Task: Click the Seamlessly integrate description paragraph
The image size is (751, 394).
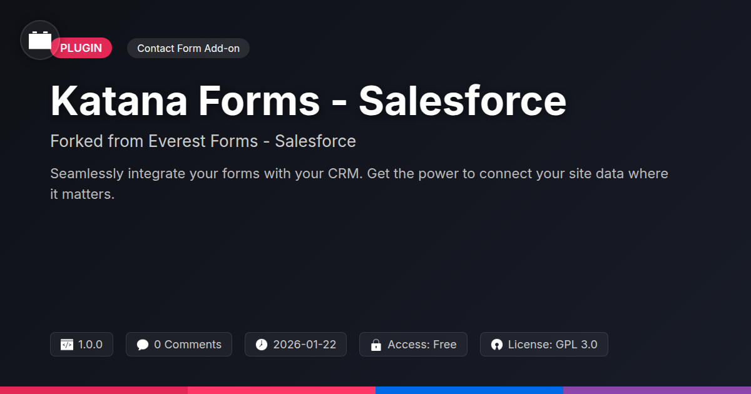Action: 359,183
